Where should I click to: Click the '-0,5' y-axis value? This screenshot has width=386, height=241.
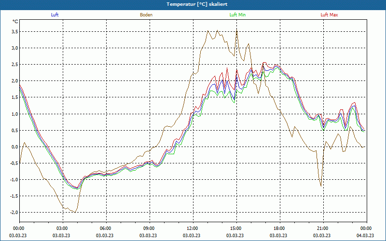point(14,163)
